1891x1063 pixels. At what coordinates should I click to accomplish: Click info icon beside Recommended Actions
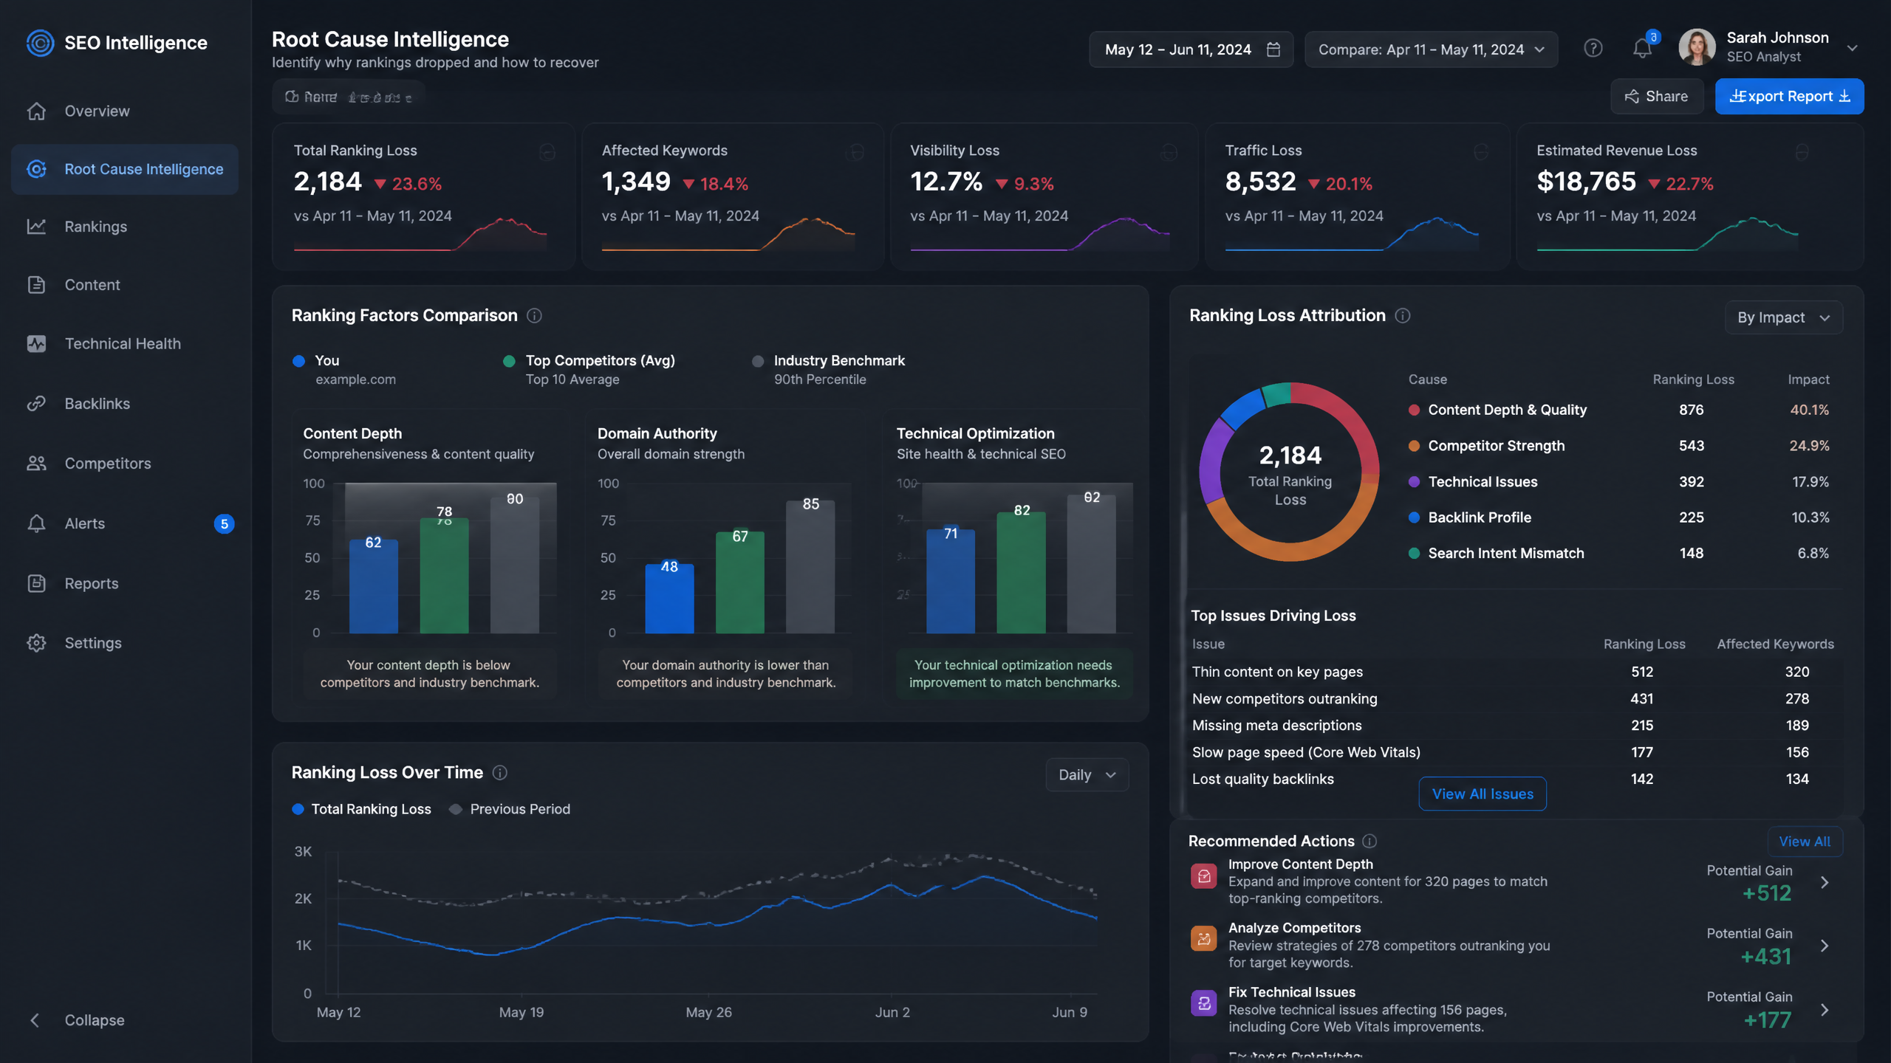(x=1369, y=842)
